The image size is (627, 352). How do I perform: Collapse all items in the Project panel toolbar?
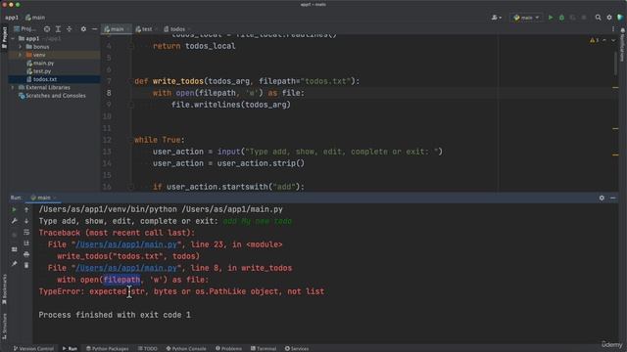pos(70,29)
